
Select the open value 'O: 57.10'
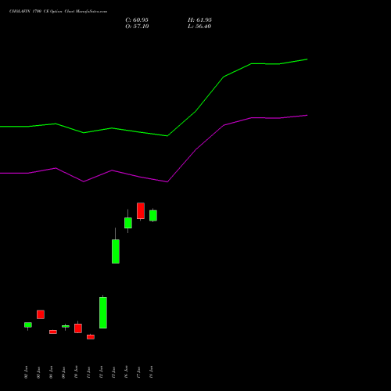click(137, 27)
